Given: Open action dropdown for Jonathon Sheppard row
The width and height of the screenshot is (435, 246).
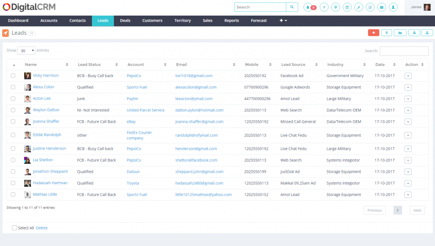Looking at the screenshot, I should [408, 172].
